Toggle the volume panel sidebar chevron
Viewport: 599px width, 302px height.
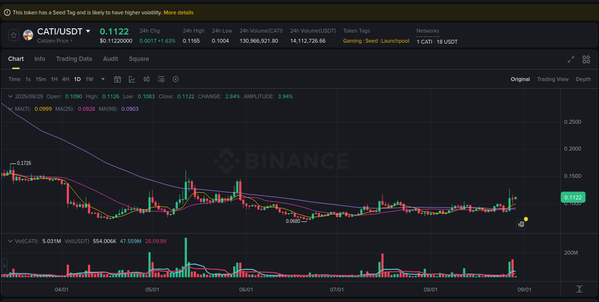[4, 266]
